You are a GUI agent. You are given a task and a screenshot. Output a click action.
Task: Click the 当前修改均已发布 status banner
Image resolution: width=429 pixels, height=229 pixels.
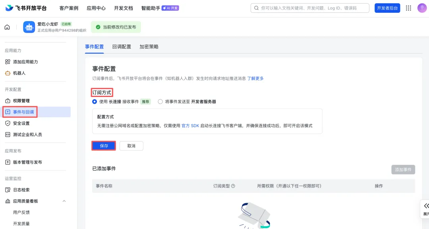tap(116, 27)
